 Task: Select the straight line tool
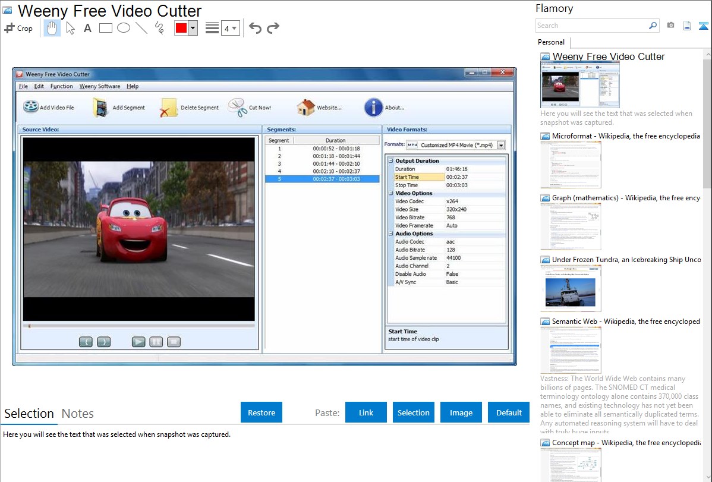141,28
